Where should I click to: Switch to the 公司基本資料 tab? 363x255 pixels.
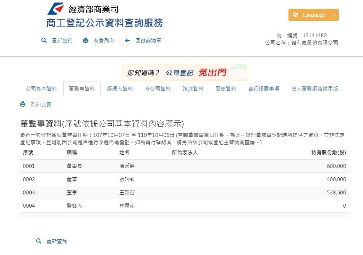click(x=41, y=88)
